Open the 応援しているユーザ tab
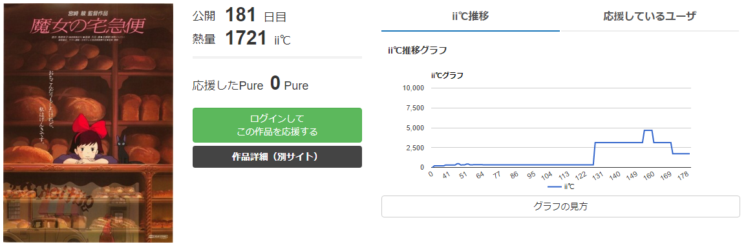Image resolution: width=746 pixels, height=251 pixels. click(650, 16)
